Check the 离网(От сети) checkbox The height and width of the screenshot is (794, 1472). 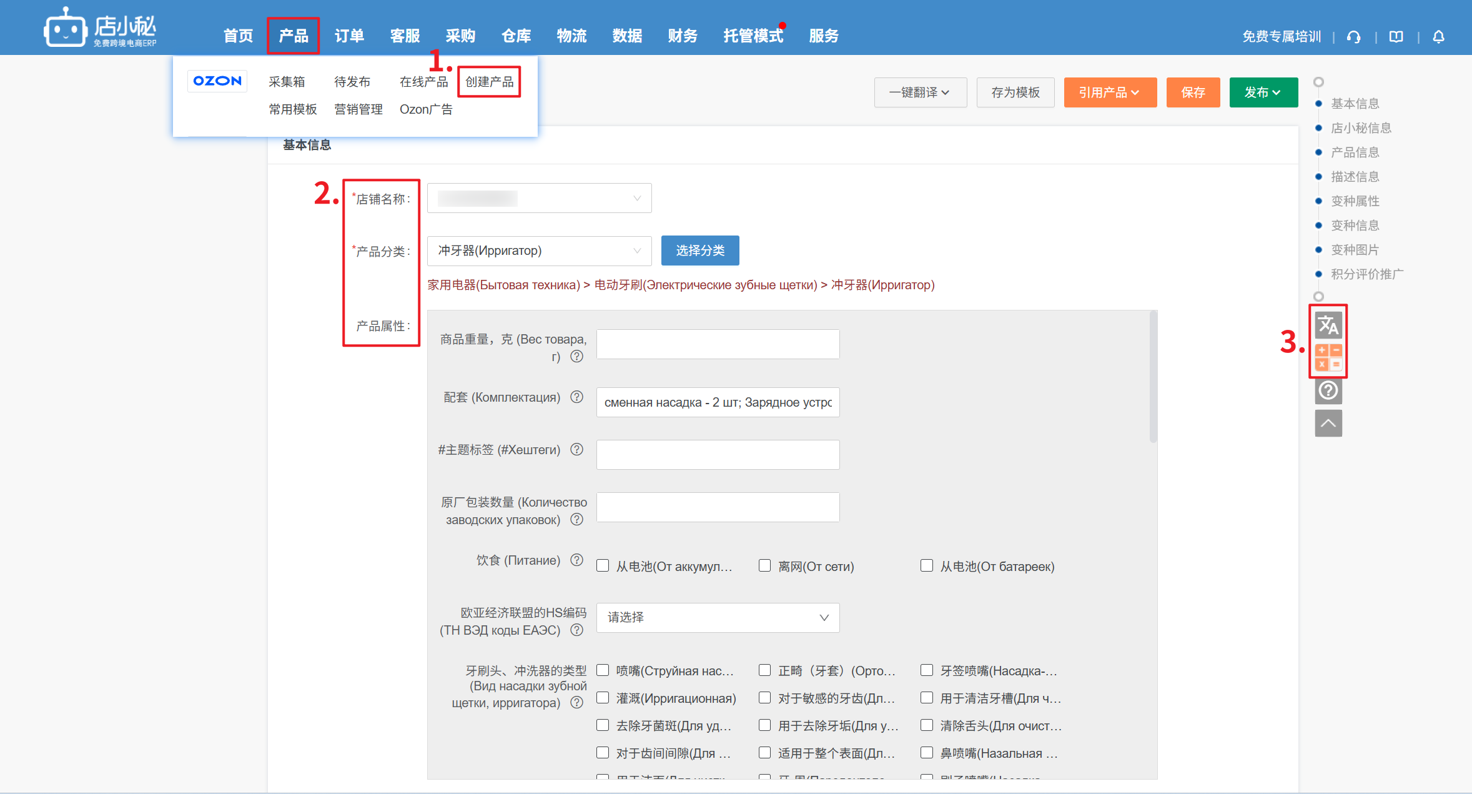coord(764,566)
